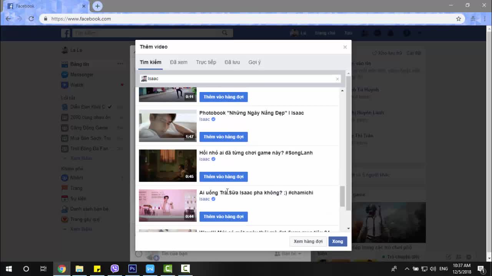This screenshot has width=492, height=276.
Task: Open Cortana search circle
Action: (26, 269)
